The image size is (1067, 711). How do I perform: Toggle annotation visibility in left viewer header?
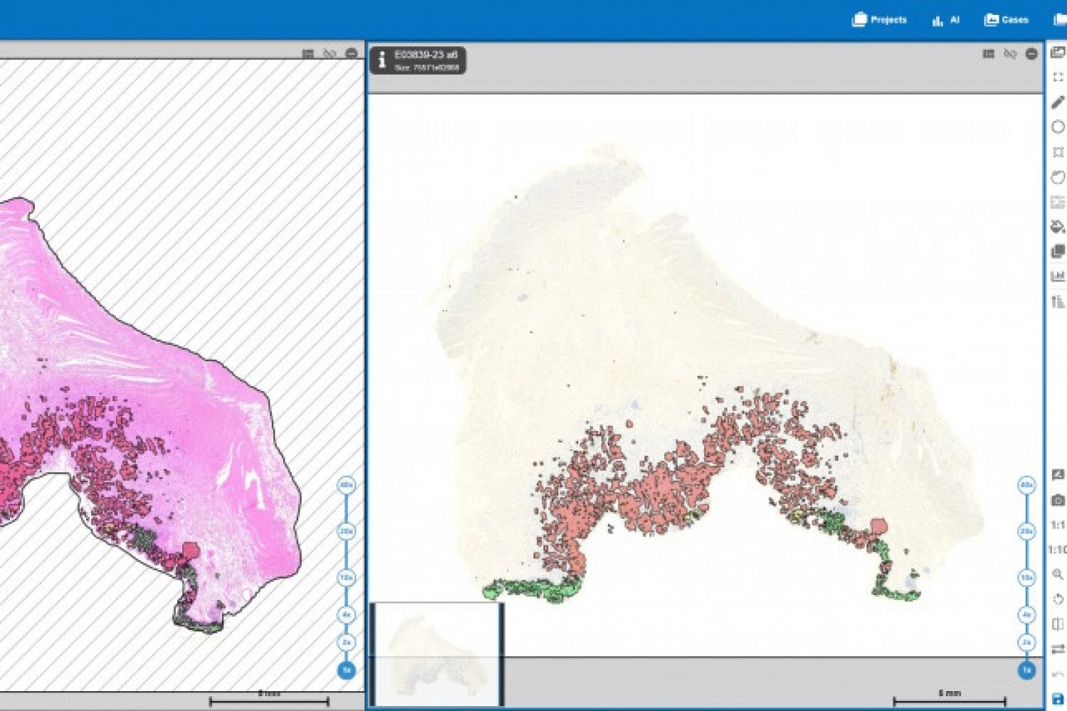[x=329, y=54]
